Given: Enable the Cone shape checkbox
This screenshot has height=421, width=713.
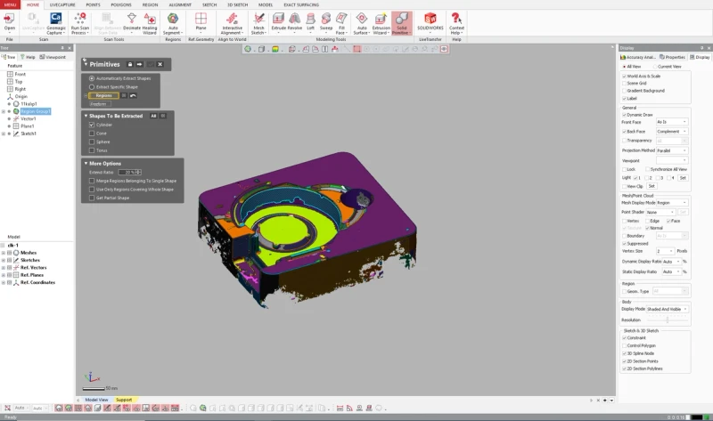Looking at the screenshot, I should tap(92, 134).
